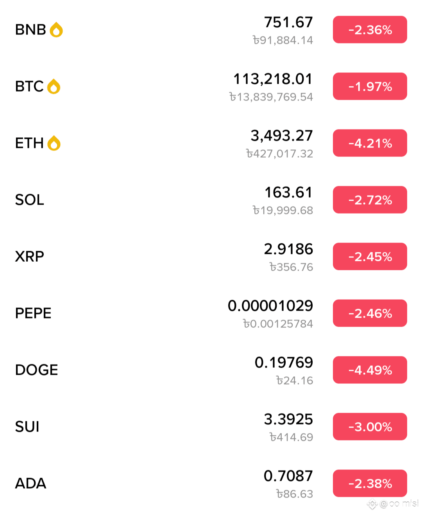
Task: Toggle BTC's -1.97% change badge
Action: coord(370,86)
